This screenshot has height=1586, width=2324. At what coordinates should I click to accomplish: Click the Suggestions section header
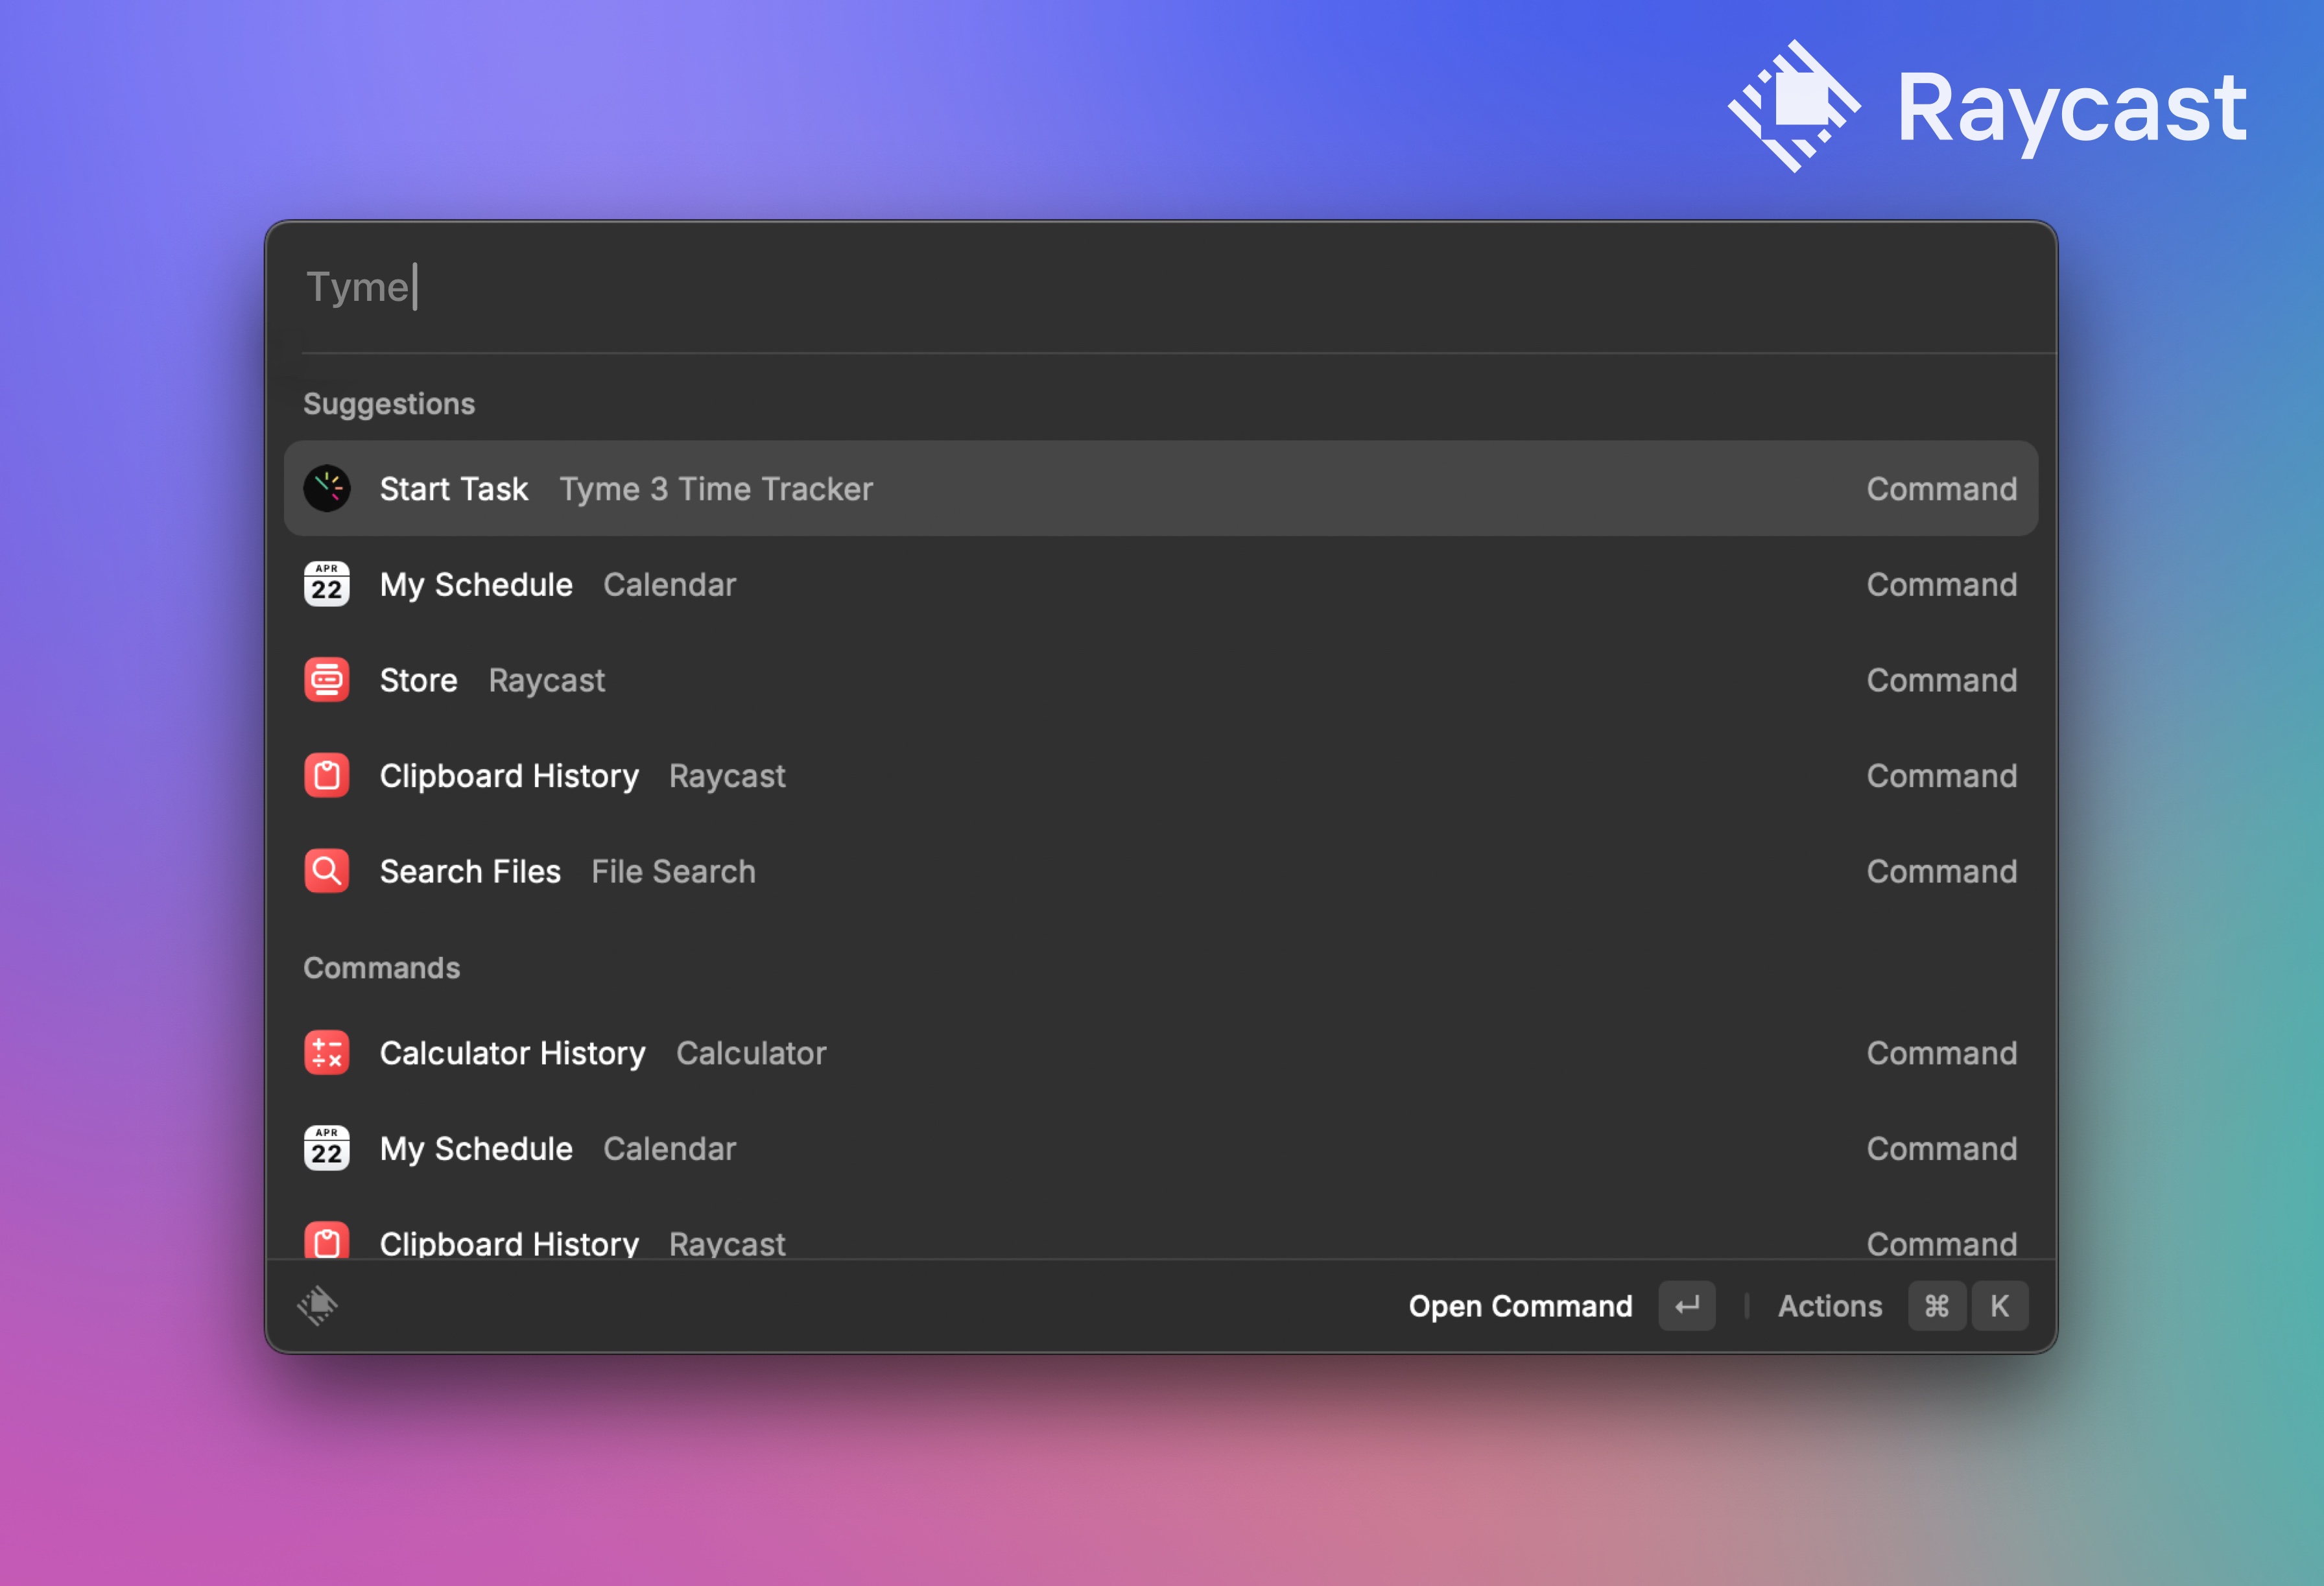coord(389,404)
